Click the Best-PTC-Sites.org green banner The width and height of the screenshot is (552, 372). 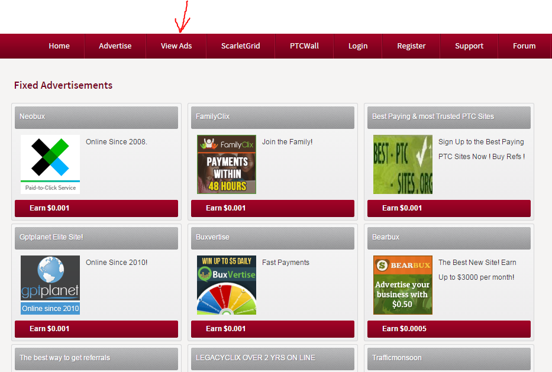point(402,164)
